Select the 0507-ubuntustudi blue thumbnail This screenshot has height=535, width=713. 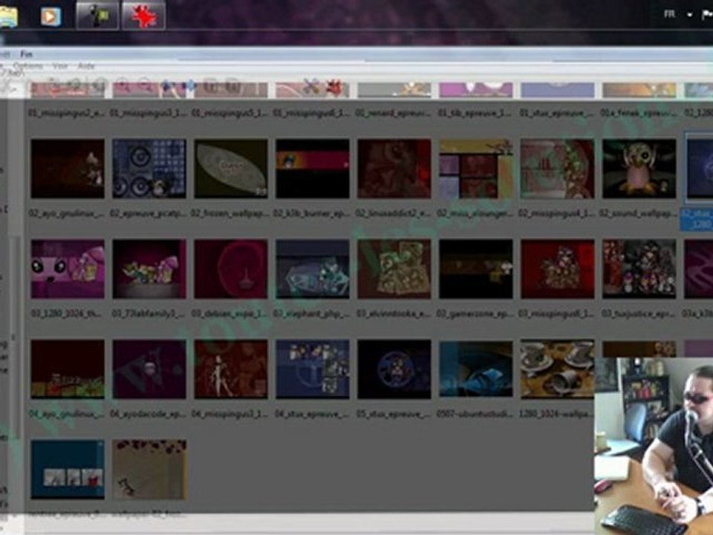coord(475,369)
